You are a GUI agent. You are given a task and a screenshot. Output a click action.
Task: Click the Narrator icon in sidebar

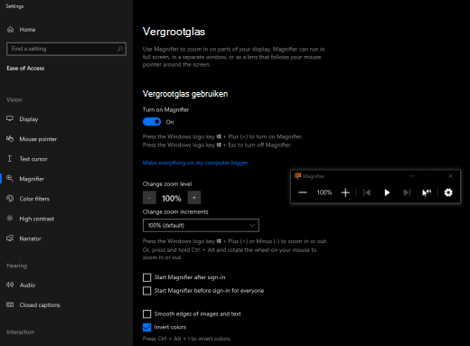click(x=10, y=238)
